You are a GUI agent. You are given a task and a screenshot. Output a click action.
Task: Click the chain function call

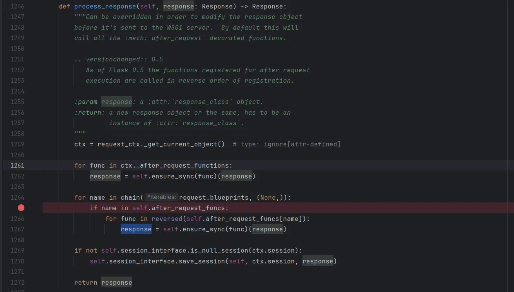click(130, 197)
